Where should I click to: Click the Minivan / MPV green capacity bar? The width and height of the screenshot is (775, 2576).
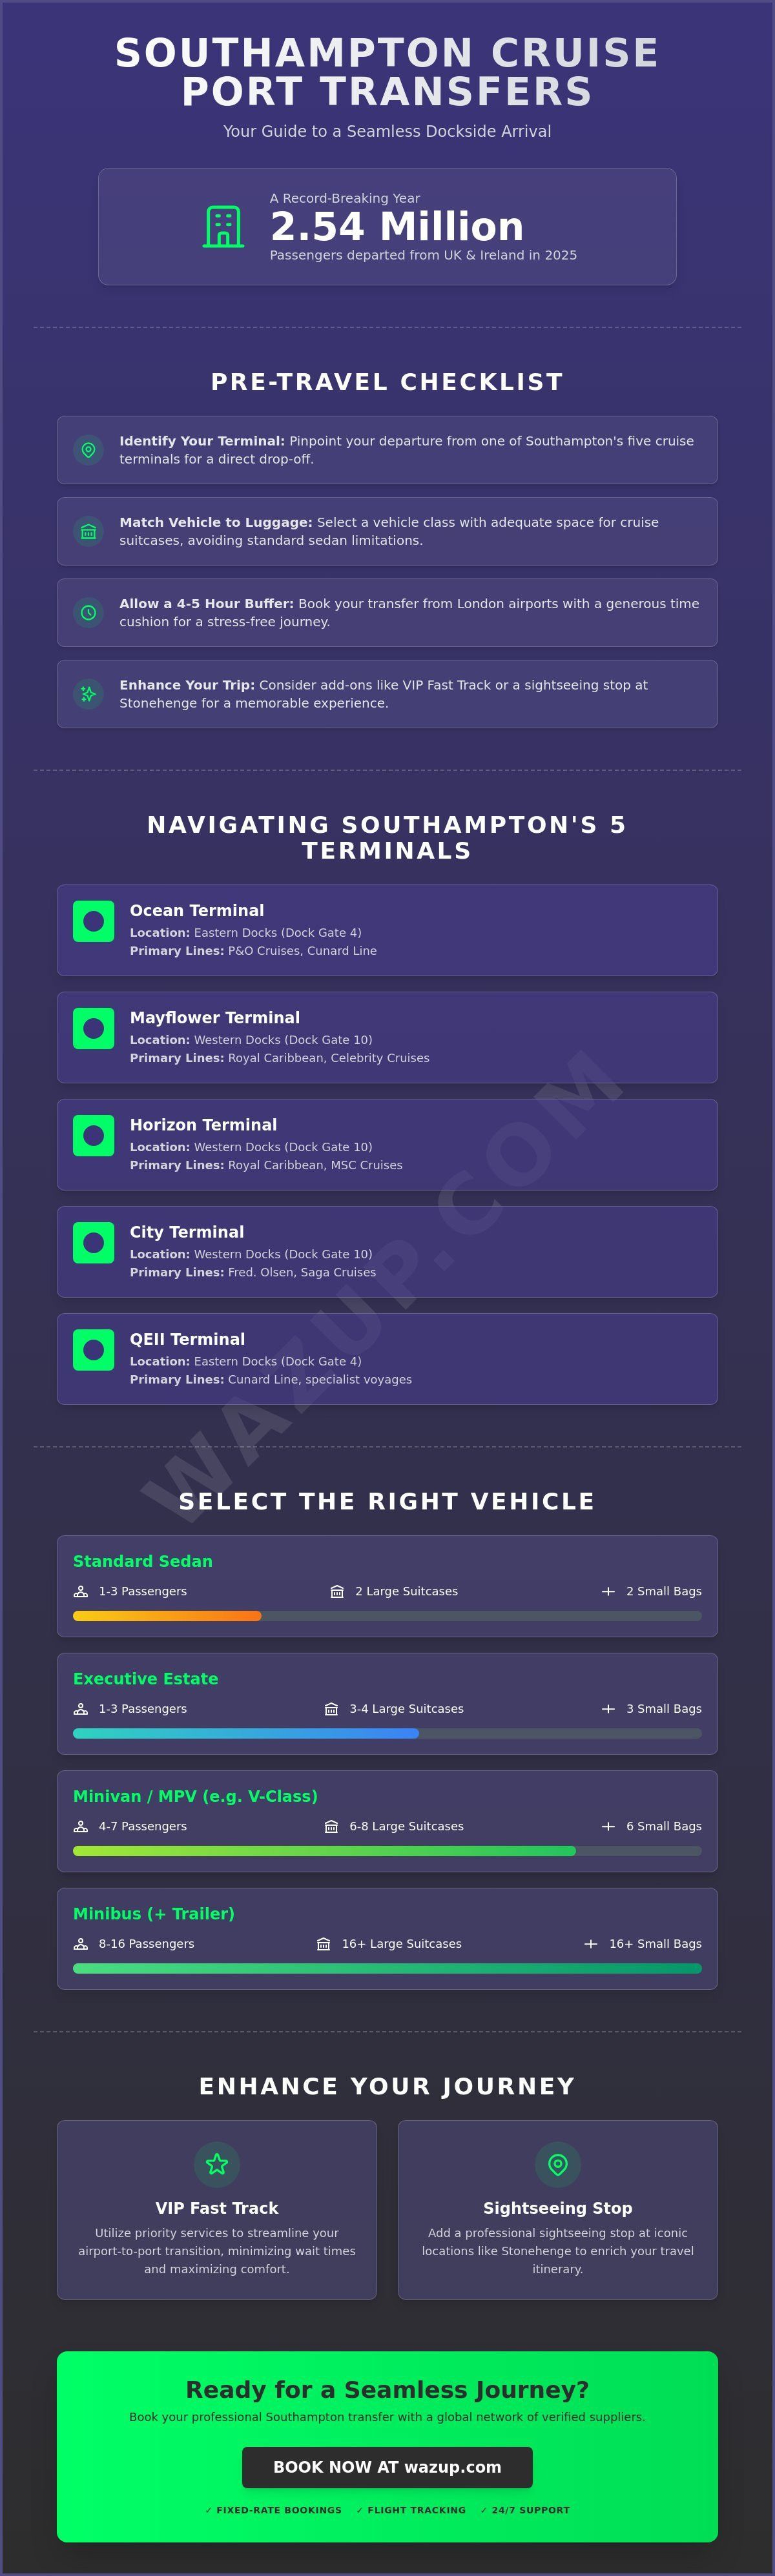pyautogui.click(x=324, y=1851)
